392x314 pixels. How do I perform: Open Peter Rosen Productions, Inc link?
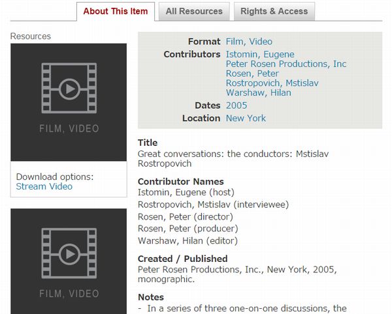point(286,64)
